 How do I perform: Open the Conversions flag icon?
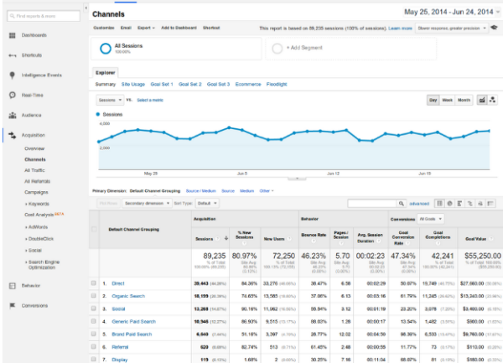(14, 306)
